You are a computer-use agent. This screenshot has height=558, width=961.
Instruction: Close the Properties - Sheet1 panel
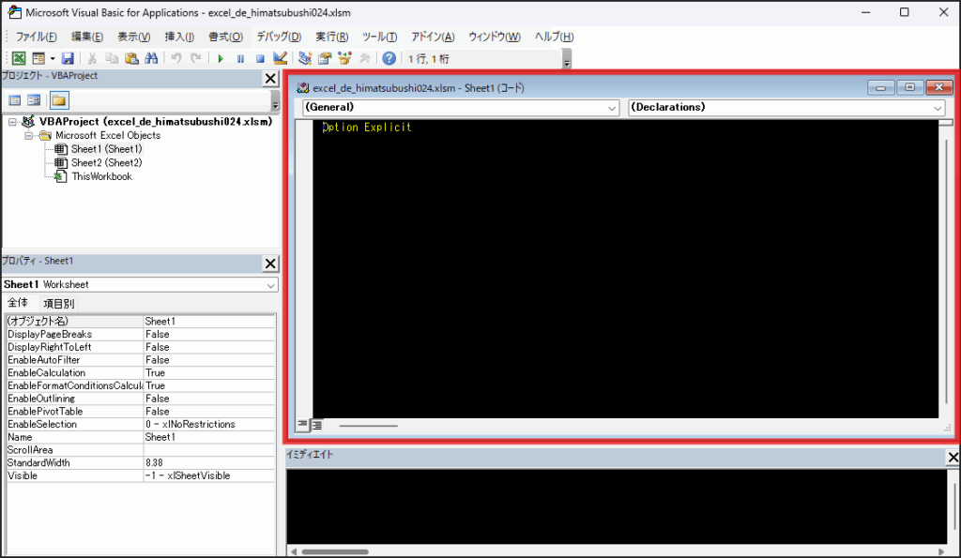(270, 264)
